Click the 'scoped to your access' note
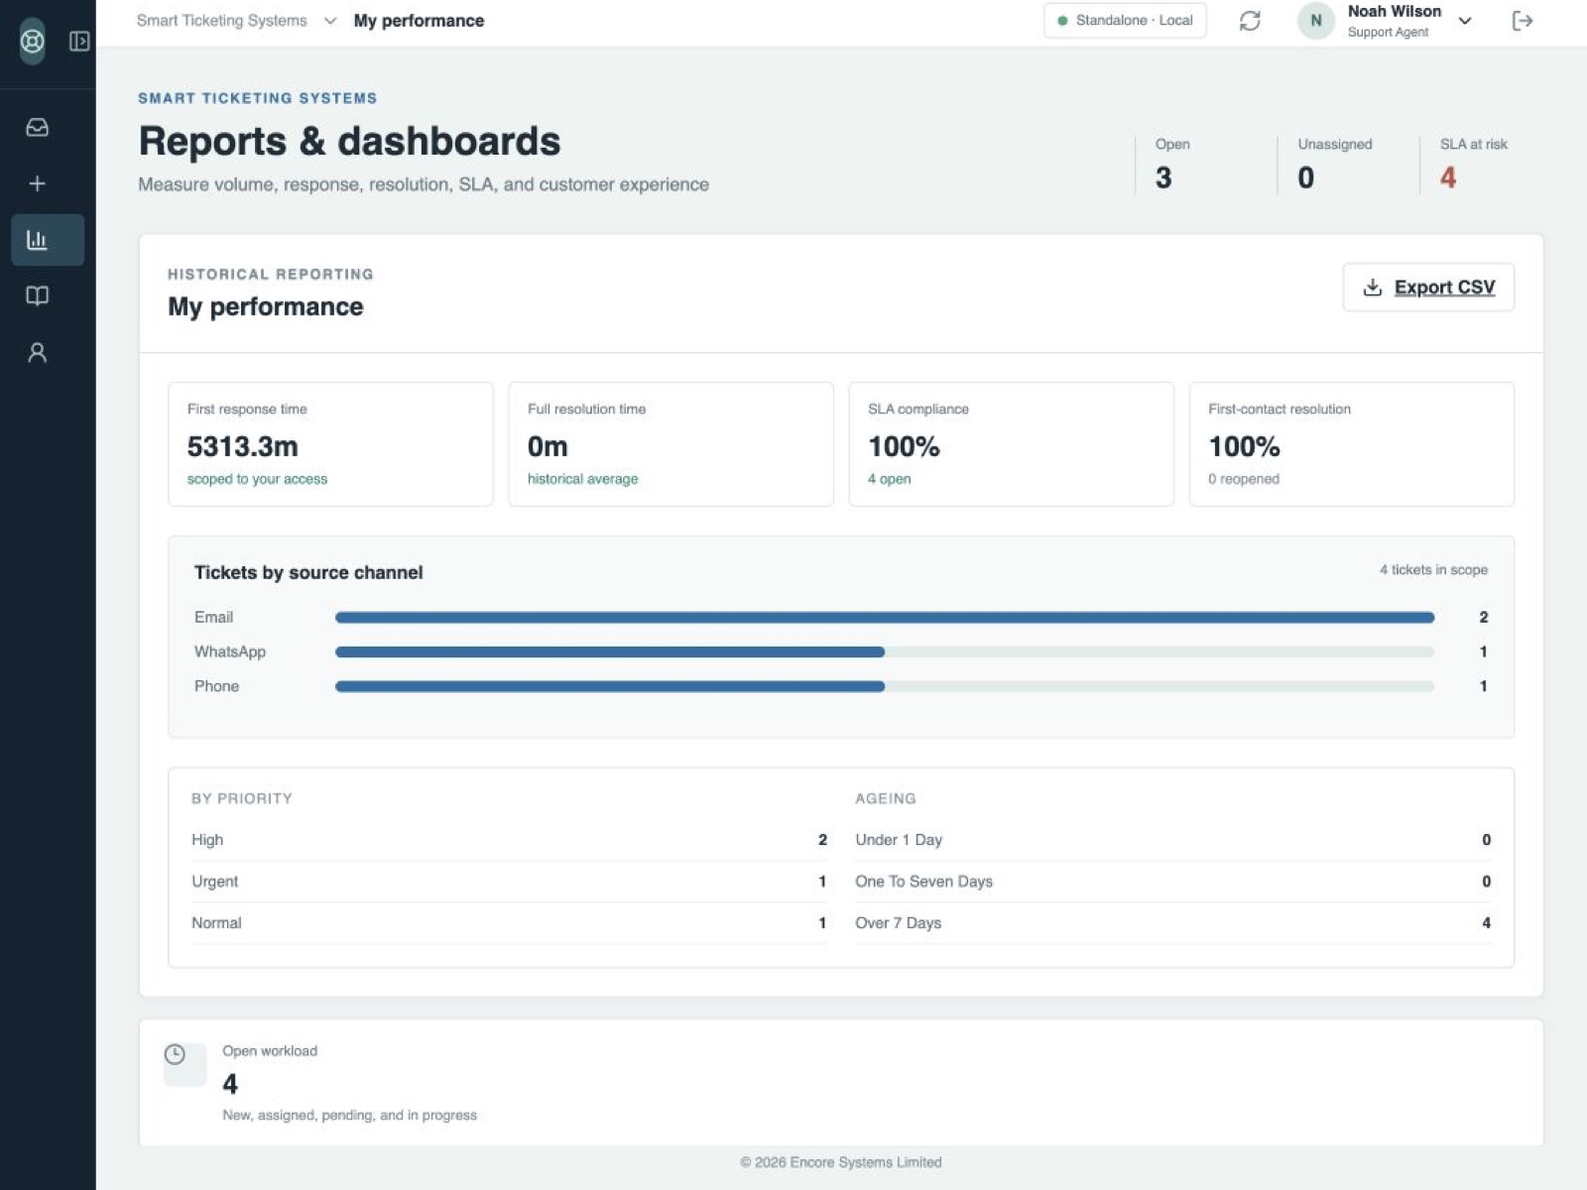Image resolution: width=1587 pixels, height=1190 pixels. 257,479
